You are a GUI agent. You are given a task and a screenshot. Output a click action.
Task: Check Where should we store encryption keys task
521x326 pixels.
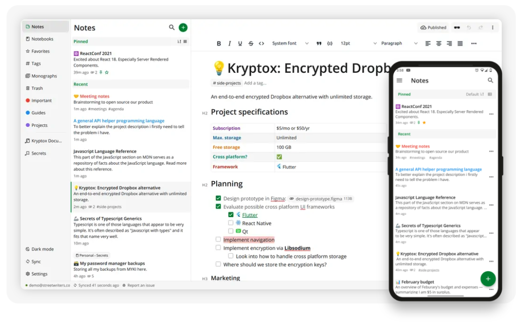[x=219, y=264]
